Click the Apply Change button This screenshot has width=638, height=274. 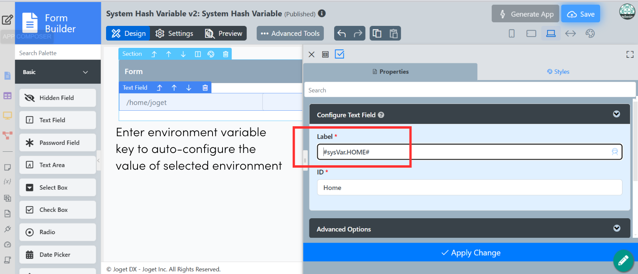coord(471,253)
